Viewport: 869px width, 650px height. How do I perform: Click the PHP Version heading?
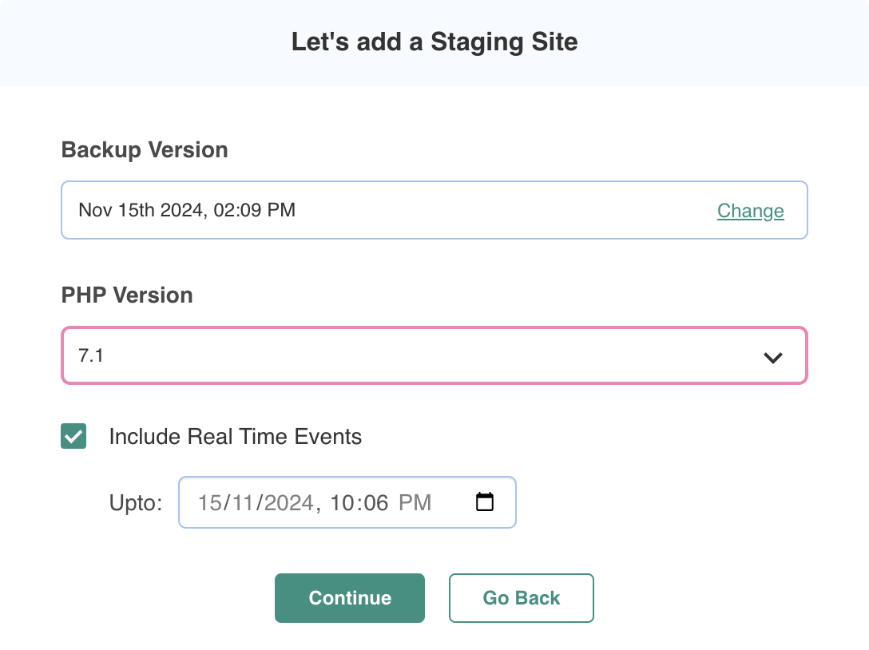[x=127, y=295]
